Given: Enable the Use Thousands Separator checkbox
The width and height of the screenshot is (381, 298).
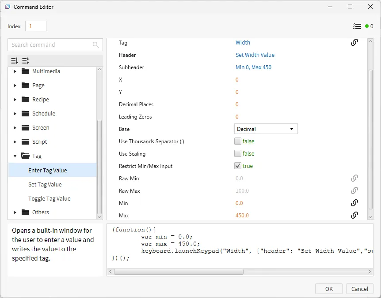Looking at the screenshot, I should pyautogui.click(x=238, y=142).
